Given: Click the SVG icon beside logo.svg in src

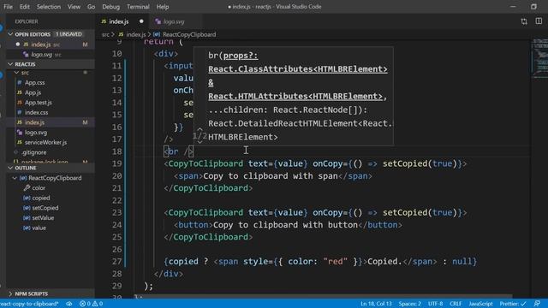Looking at the screenshot, I should pos(19,133).
